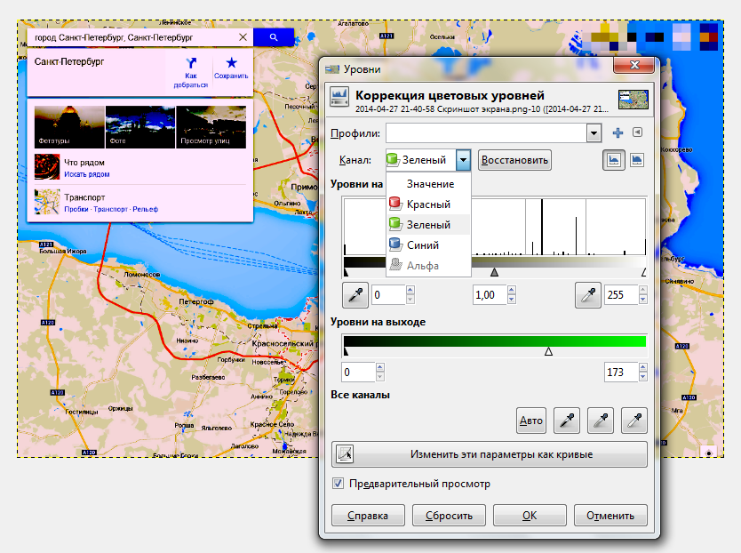The width and height of the screenshot is (741, 553).
Task: Open the Профили dropdown arrow
Action: (594, 133)
